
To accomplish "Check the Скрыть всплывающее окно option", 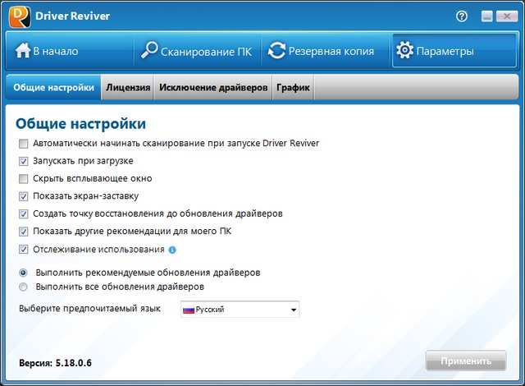I will (23, 178).
